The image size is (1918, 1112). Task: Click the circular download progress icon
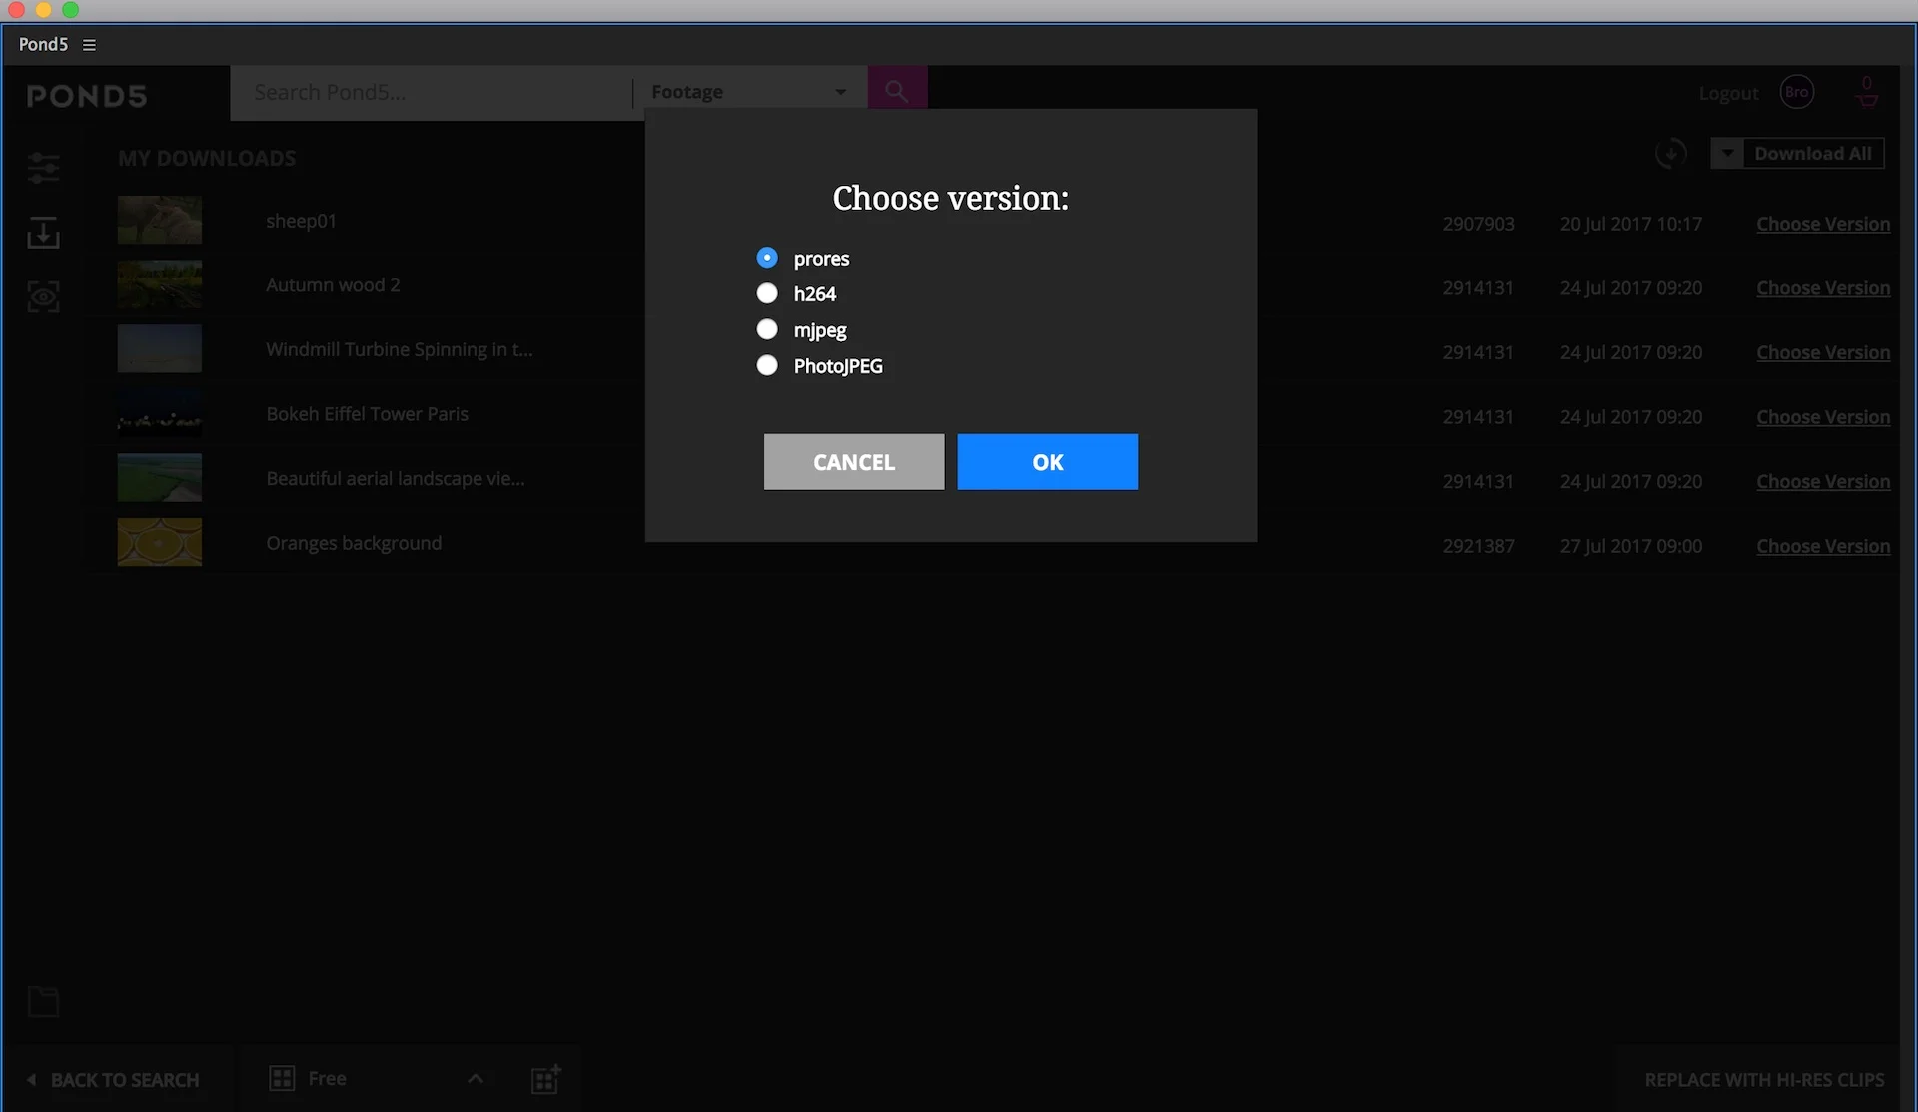pos(1670,154)
